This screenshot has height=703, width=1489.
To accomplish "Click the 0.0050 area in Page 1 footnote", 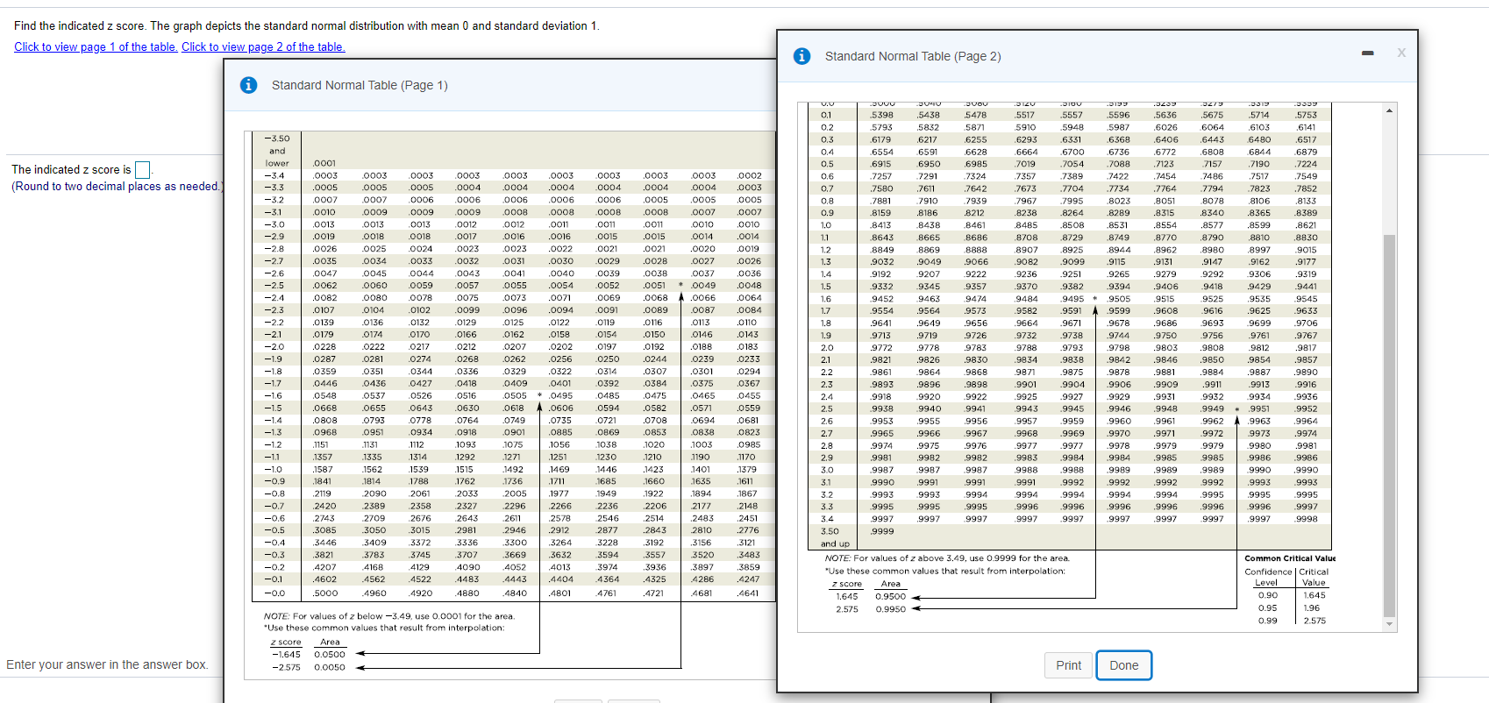I will [x=330, y=667].
